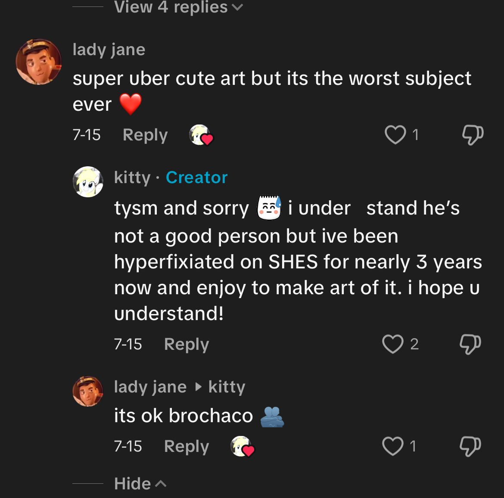Like lady jane's top comment with the heart
The width and height of the screenshot is (504, 498).
(395, 135)
